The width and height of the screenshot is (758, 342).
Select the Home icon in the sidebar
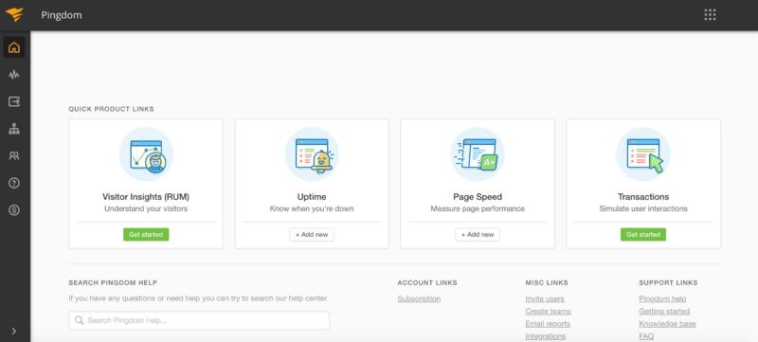[14, 47]
